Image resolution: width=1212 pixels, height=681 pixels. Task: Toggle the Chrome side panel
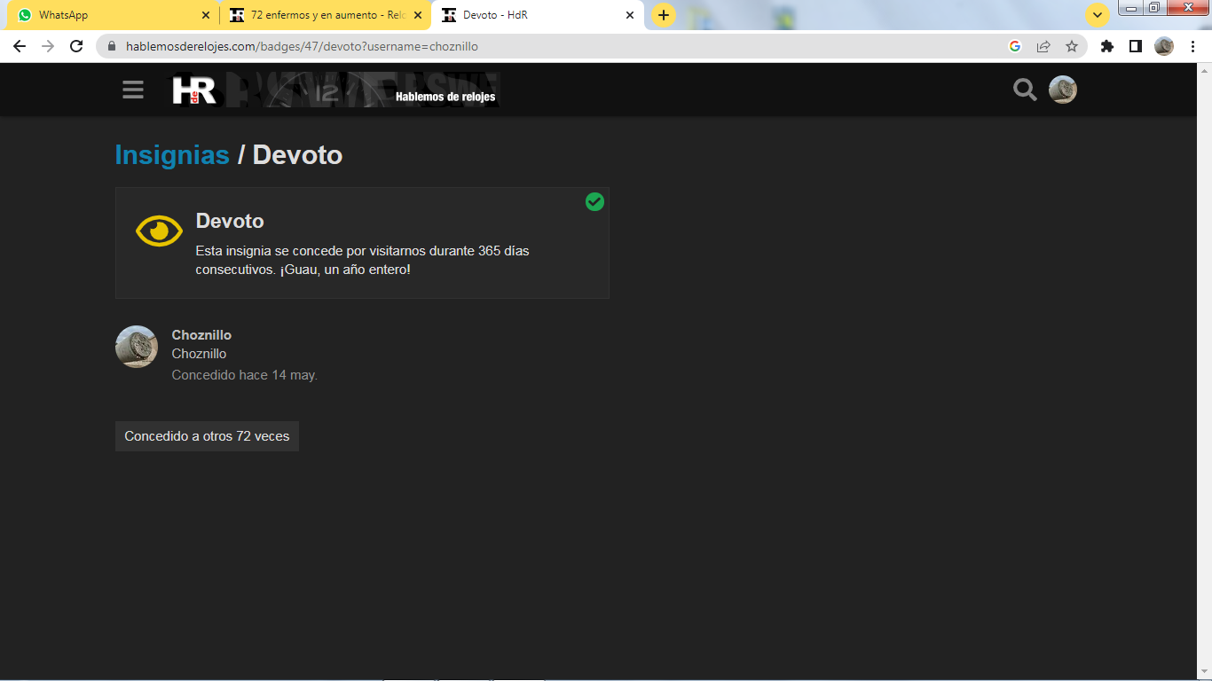pos(1135,46)
